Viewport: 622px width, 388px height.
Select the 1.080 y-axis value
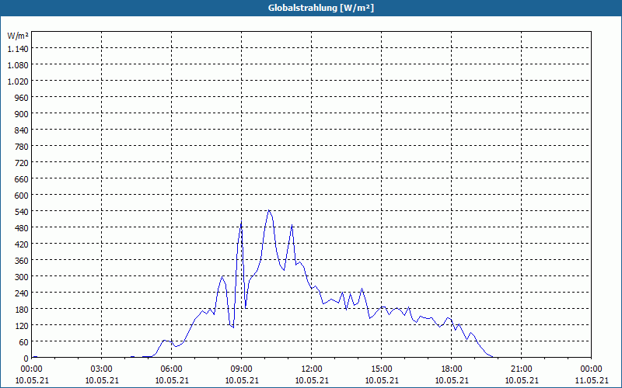click(18, 65)
